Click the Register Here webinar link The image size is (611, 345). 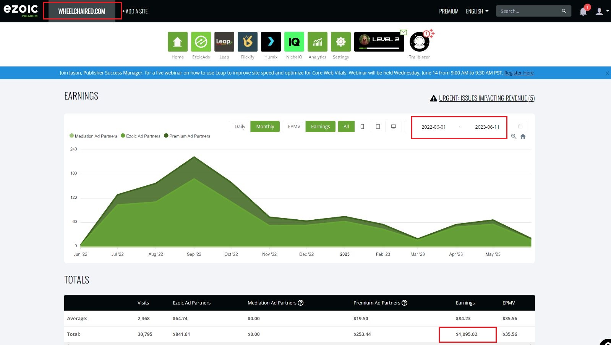[519, 73]
